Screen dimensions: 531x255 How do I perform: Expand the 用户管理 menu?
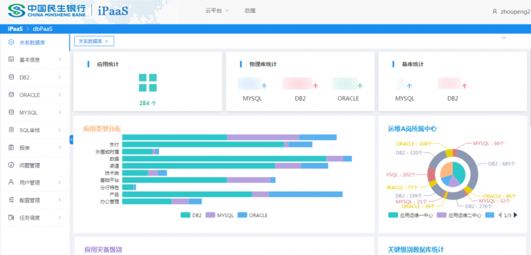point(59,183)
